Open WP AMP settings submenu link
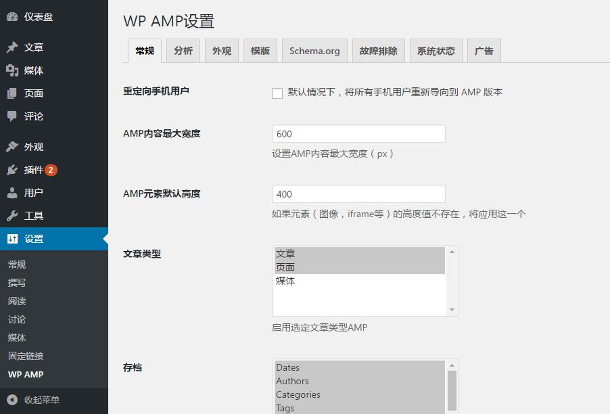 tap(26, 374)
